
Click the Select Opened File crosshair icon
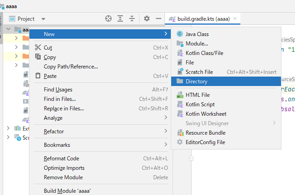[108, 18]
